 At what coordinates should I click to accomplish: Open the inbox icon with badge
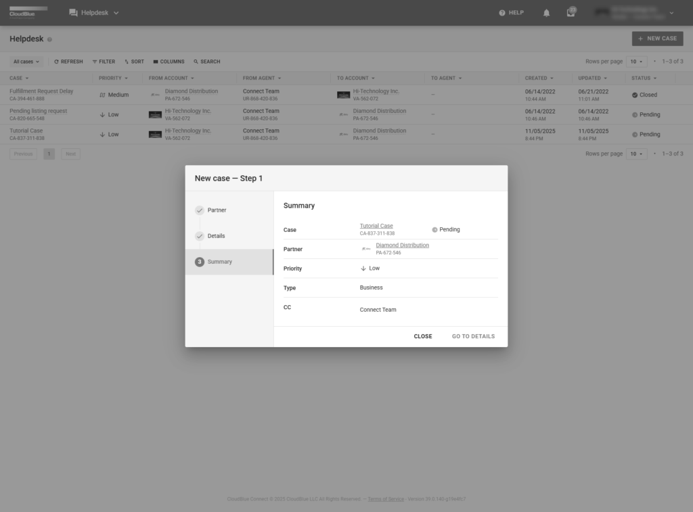(571, 13)
